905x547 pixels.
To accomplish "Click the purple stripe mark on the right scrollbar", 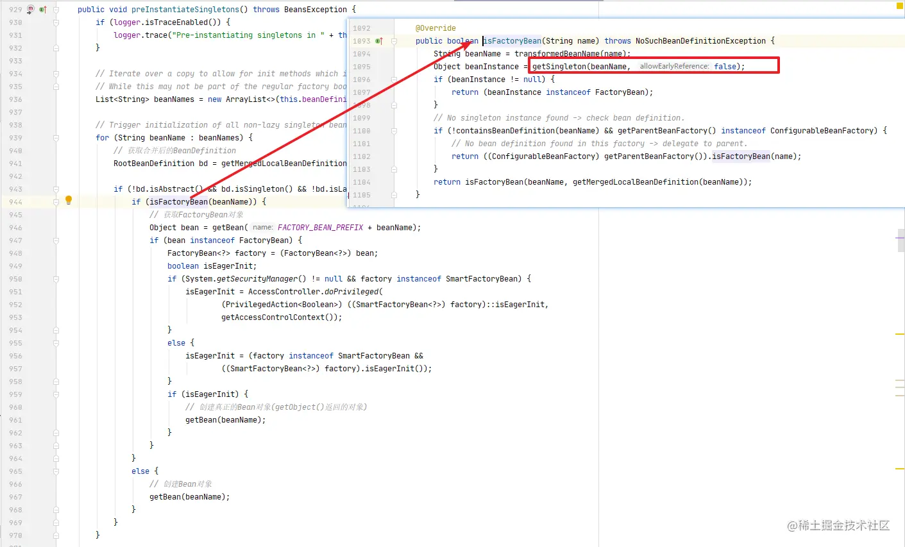I will (901, 238).
